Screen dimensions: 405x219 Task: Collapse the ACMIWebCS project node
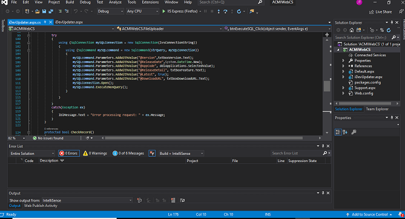[338, 50]
